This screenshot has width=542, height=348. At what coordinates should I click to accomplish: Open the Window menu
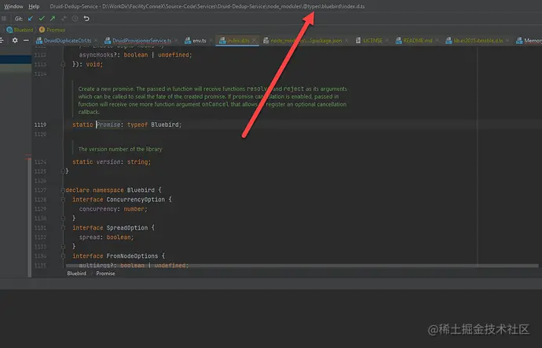coord(13,6)
